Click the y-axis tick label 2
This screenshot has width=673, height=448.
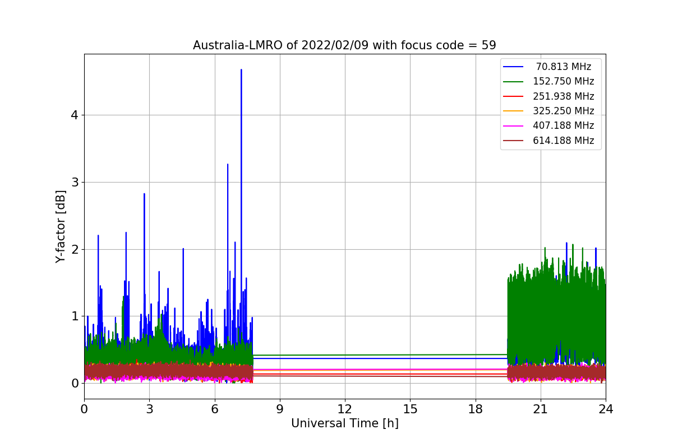pyautogui.click(x=75, y=249)
